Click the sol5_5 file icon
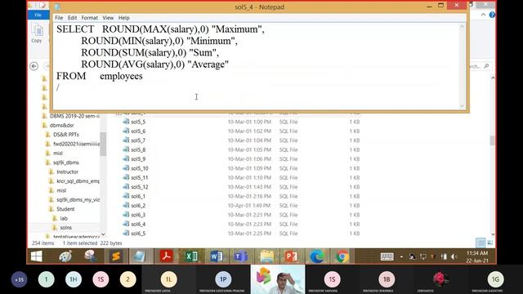The height and width of the screenshot is (294, 523). click(x=126, y=122)
